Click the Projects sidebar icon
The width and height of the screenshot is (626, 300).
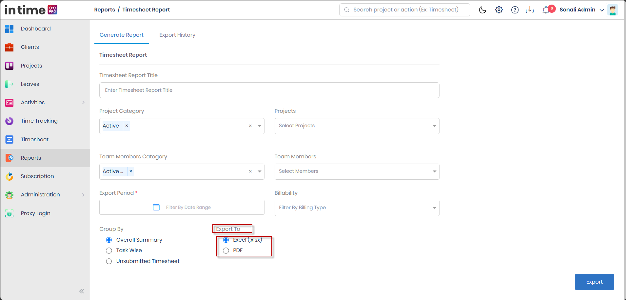(9, 66)
